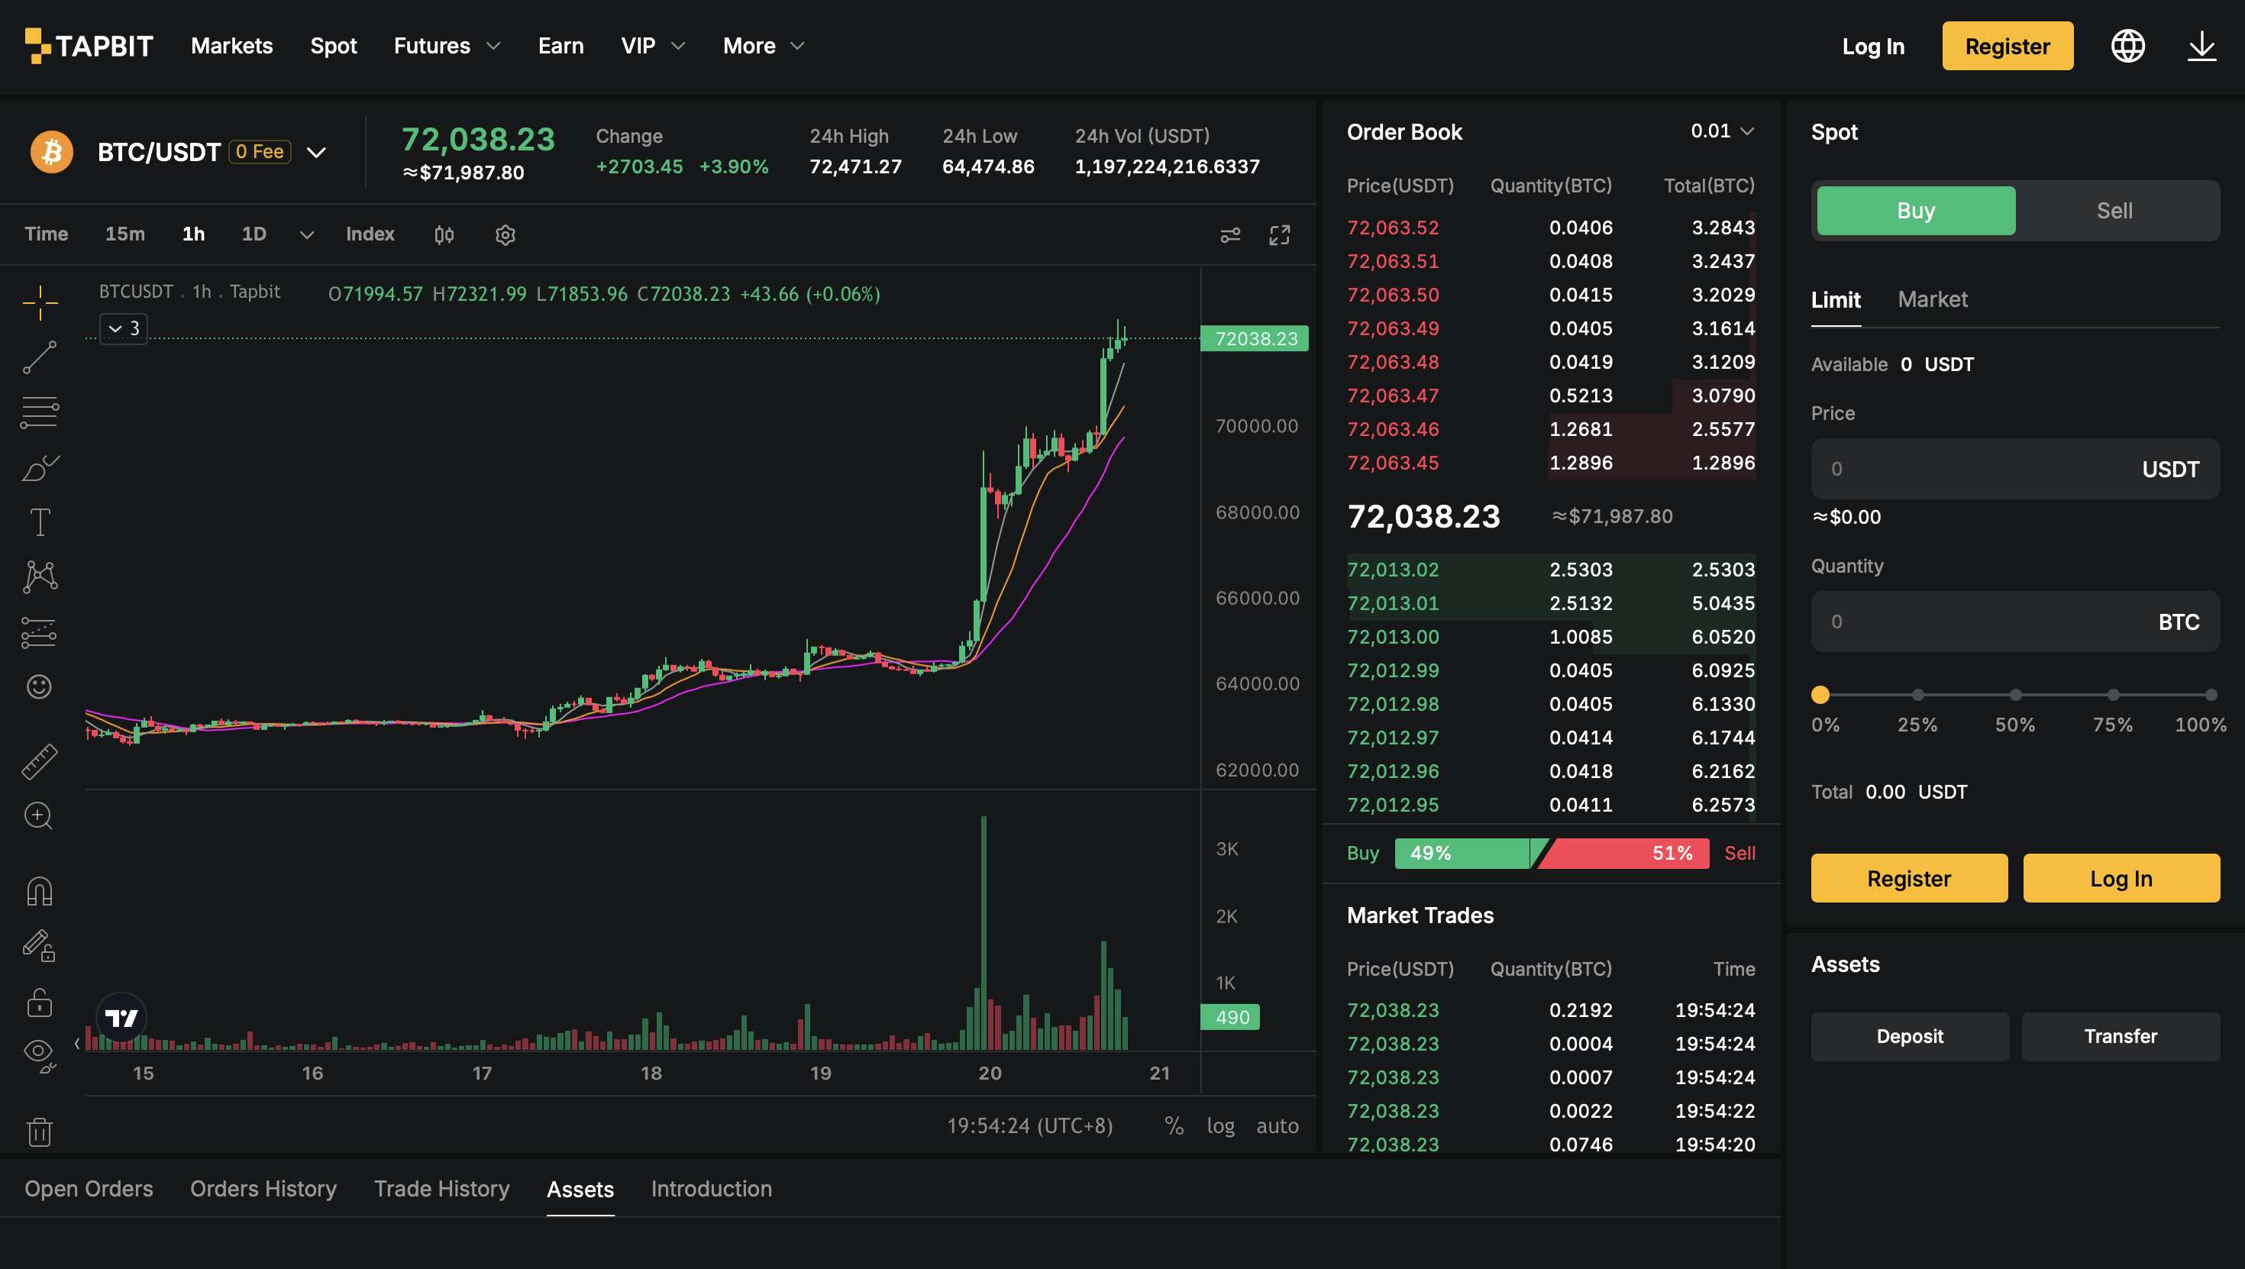Select the 15m timeframe

pos(124,234)
